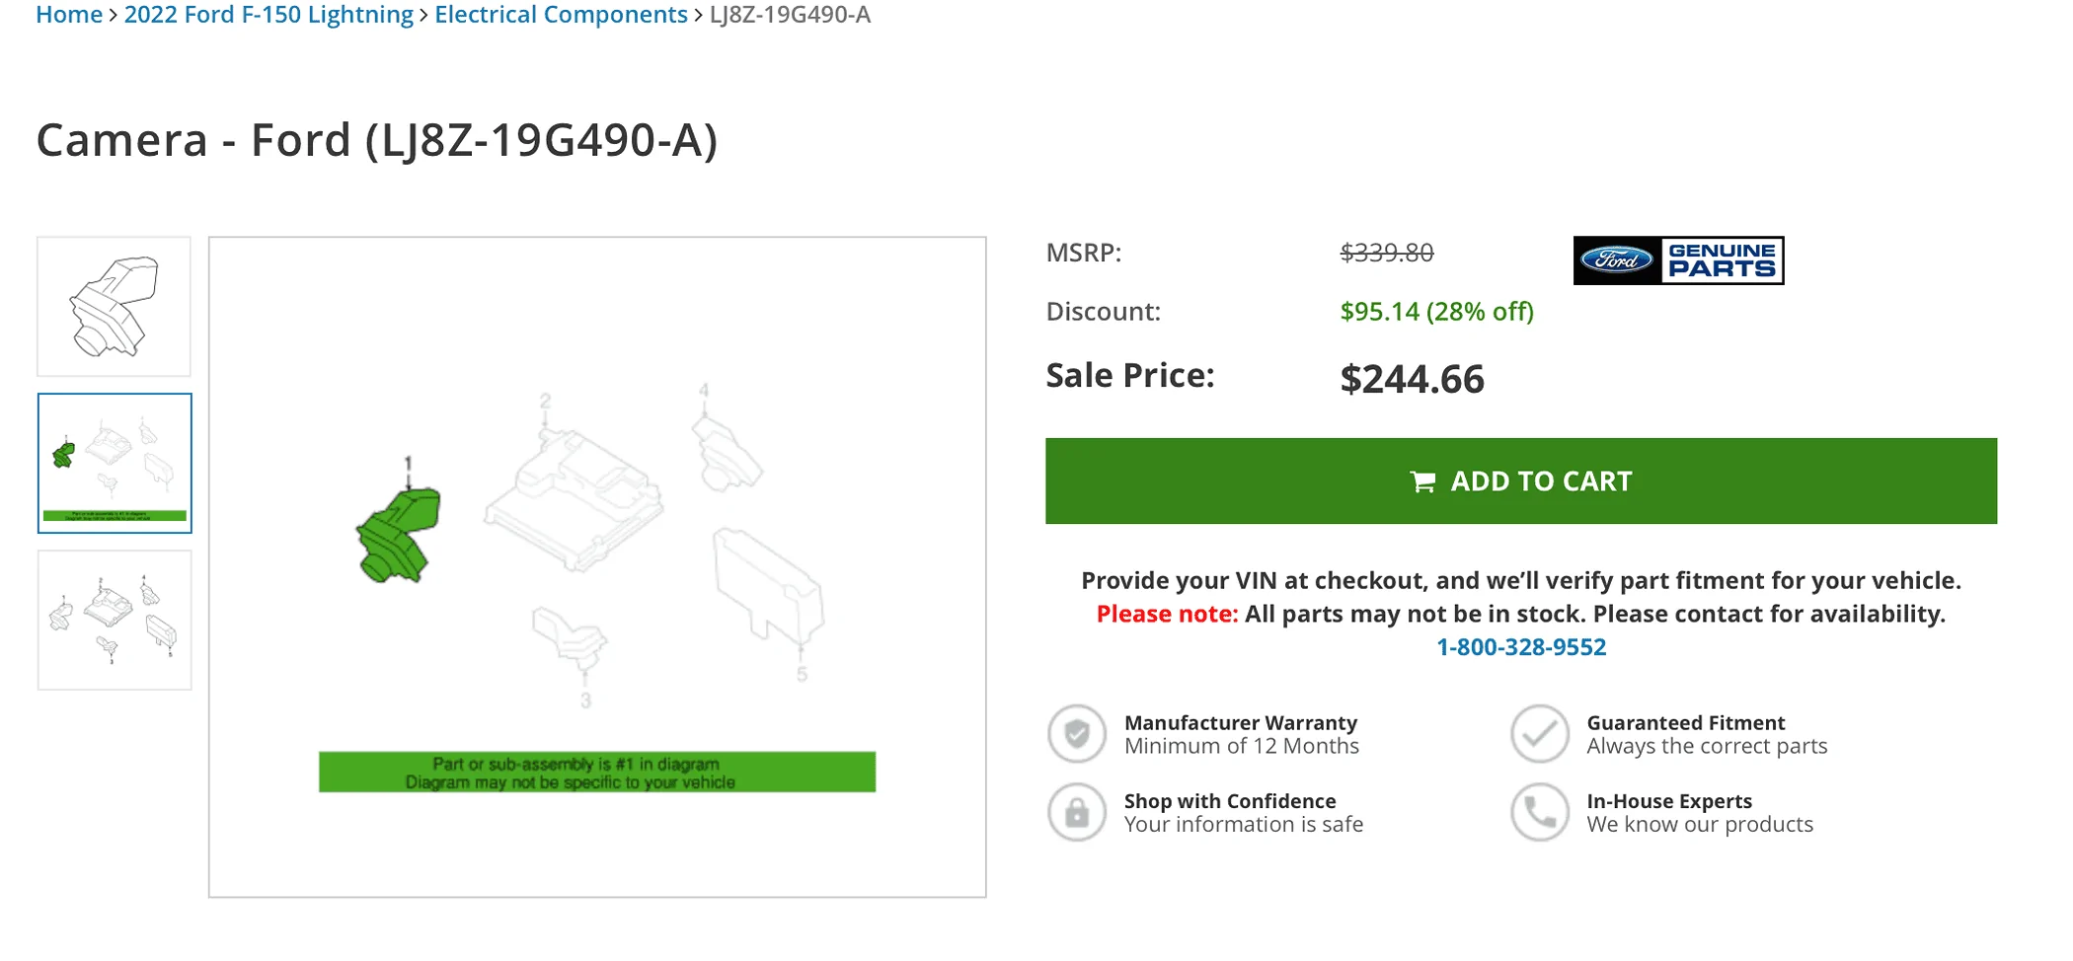The width and height of the screenshot is (2073, 961).
Task: Click the Manufacturer Warranty shield icon
Action: click(1076, 734)
